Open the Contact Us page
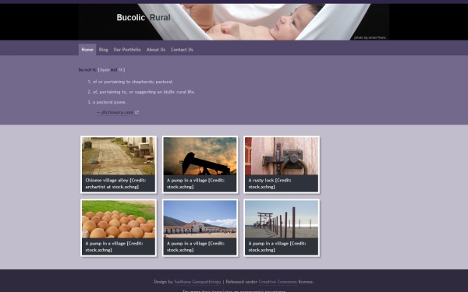Screen dimensions: 468x292 [182, 50]
